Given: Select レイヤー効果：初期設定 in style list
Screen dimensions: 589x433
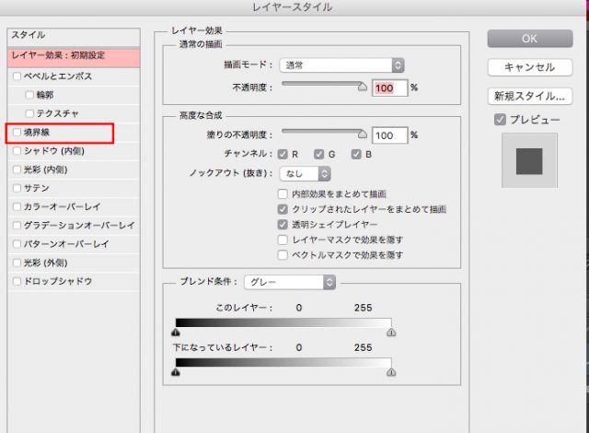Looking at the screenshot, I should coord(74,56).
